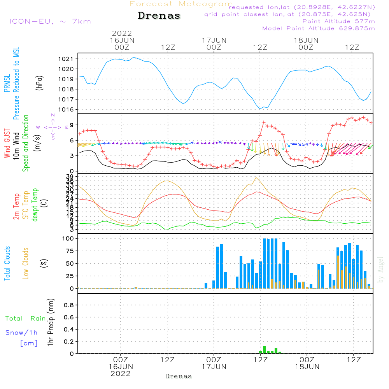The height and width of the screenshot is (389, 389).
Task: Click the Model Point Altitude text
Action: click(318, 28)
